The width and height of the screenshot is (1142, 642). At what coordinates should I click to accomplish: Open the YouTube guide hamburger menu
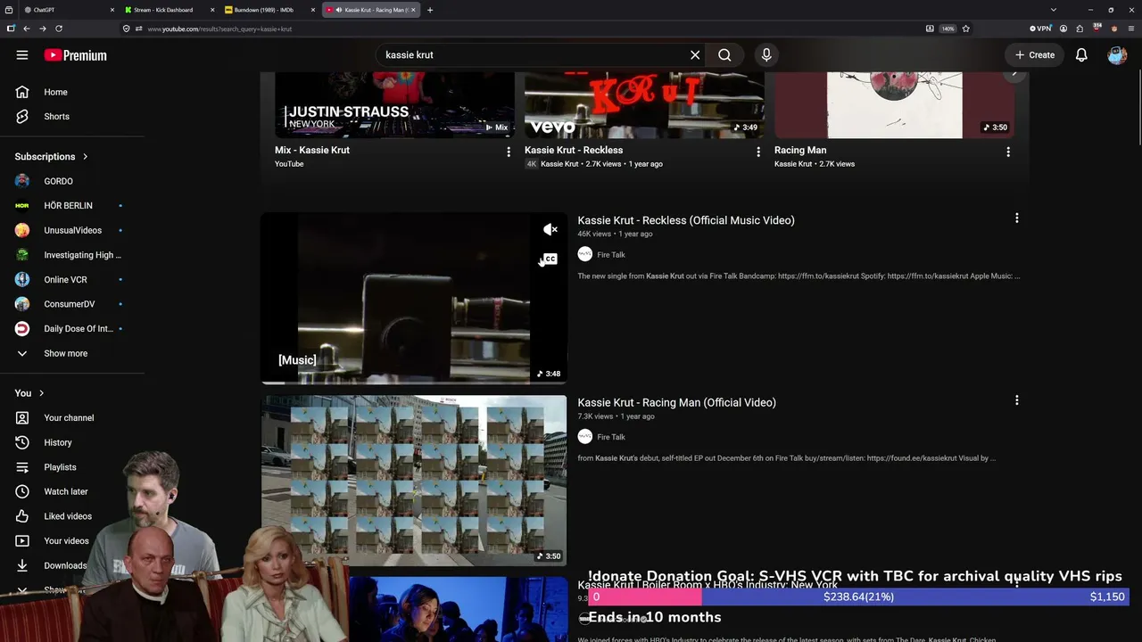click(x=22, y=55)
